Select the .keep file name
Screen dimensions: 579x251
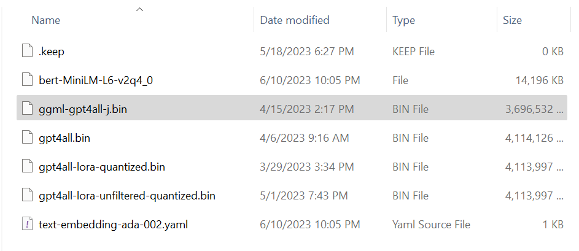[52, 52]
